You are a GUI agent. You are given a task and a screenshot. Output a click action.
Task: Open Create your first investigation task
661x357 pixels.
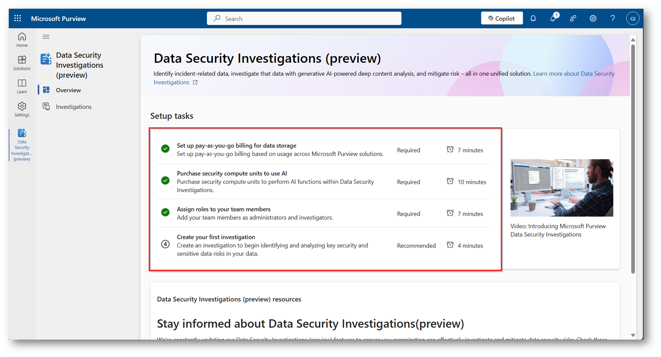[x=216, y=237]
